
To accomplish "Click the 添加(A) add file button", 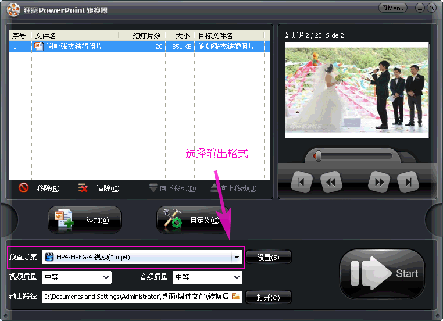I will tap(84, 220).
